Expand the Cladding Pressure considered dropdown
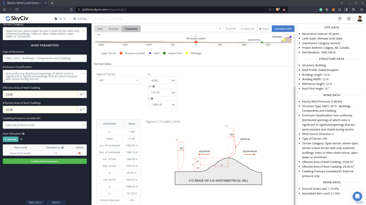 (x=45, y=125)
